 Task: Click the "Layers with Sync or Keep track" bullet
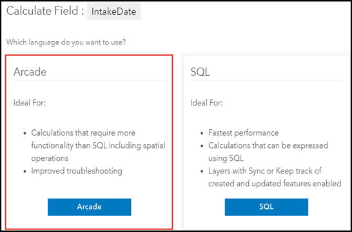[x=275, y=177]
